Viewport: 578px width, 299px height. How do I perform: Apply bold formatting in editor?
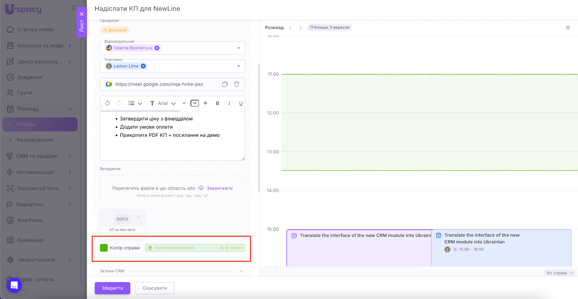click(217, 103)
